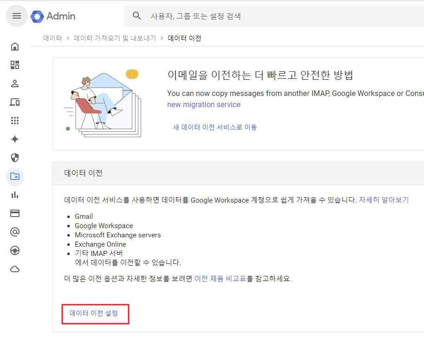Click 새 데이터 이전 서비스로 이동 button
This screenshot has height=345, width=424.
[x=215, y=127]
